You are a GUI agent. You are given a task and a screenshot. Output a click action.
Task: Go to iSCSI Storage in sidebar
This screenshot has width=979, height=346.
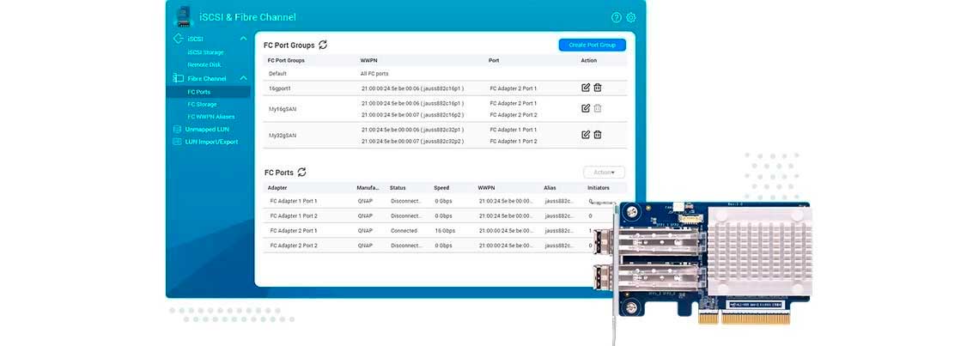(205, 52)
